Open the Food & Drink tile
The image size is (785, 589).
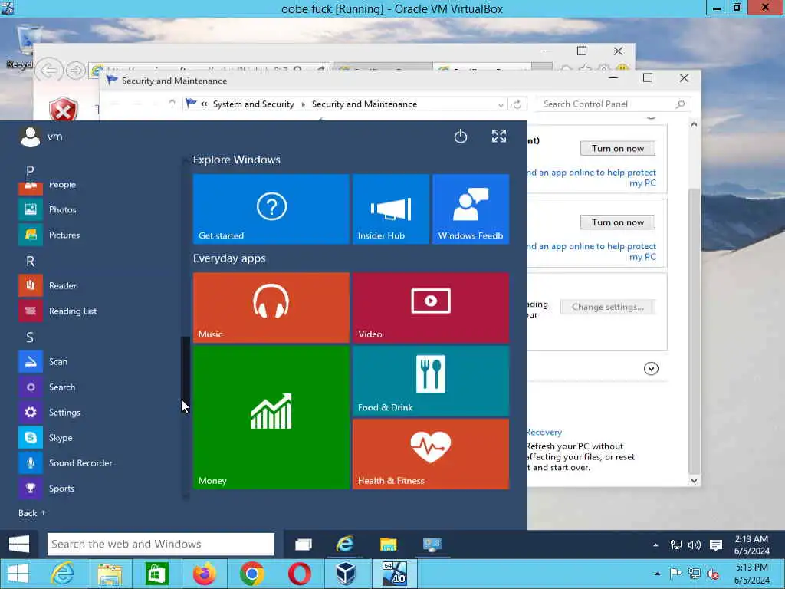pyautogui.click(x=431, y=381)
